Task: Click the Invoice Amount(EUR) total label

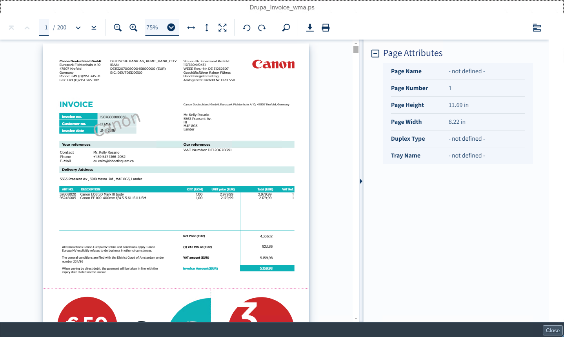Action: pyautogui.click(x=200, y=268)
